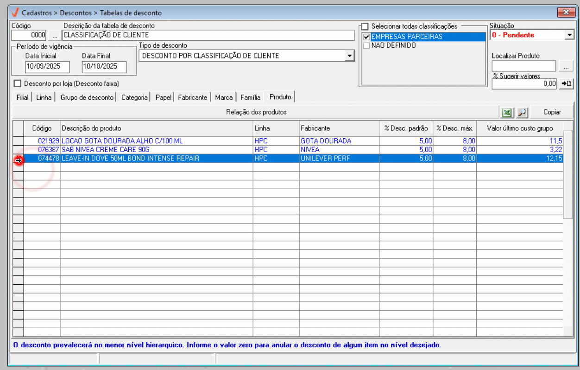Export product list to Excel icon

coord(507,112)
